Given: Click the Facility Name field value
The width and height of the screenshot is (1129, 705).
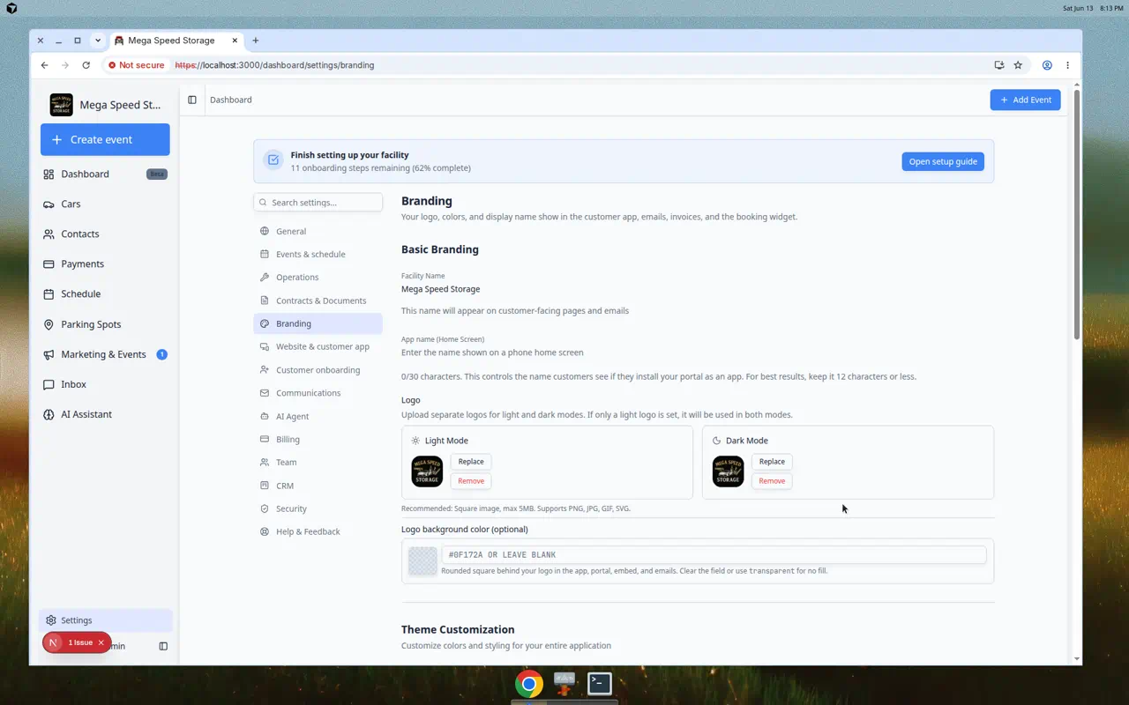Looking at the screenshot, I should 440,289.
